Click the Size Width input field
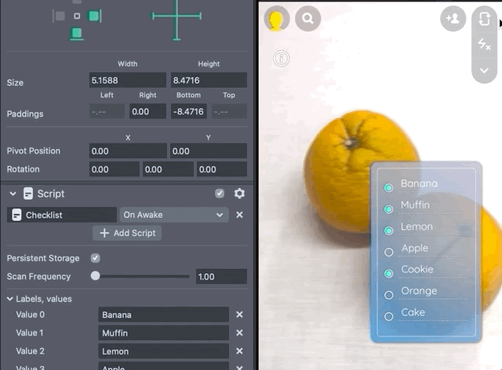This screenshot has width=502, height=370. pyautogui.click(x=127, y=80)
